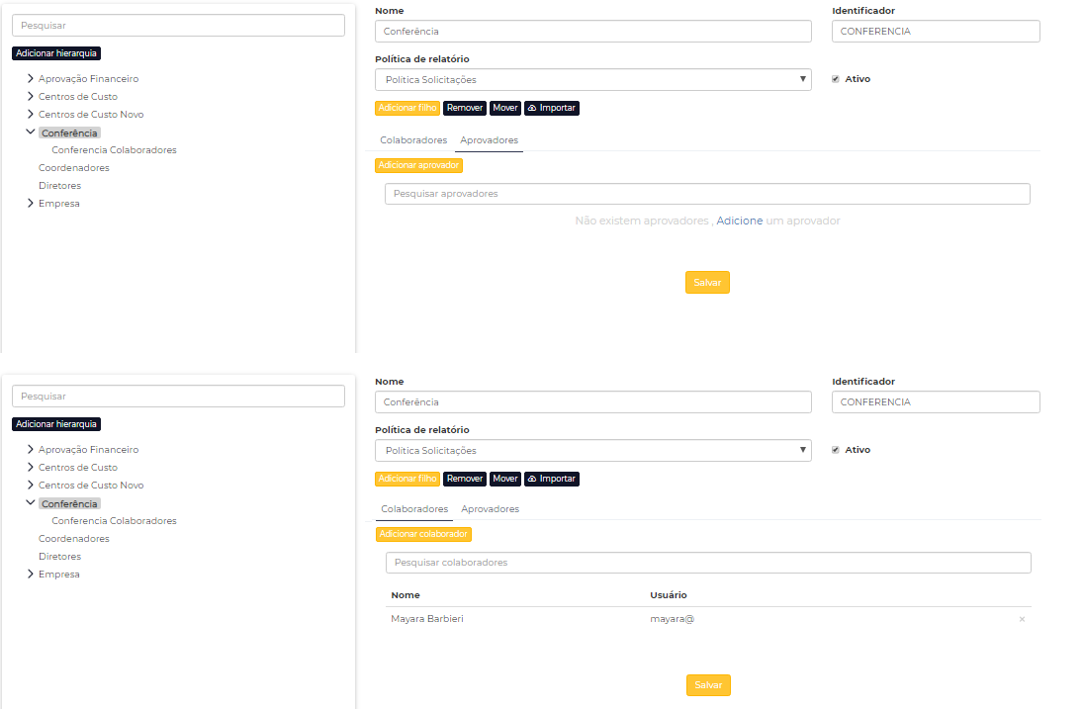Focus the Pesquisar aprovadores search field

pos(707,194)
